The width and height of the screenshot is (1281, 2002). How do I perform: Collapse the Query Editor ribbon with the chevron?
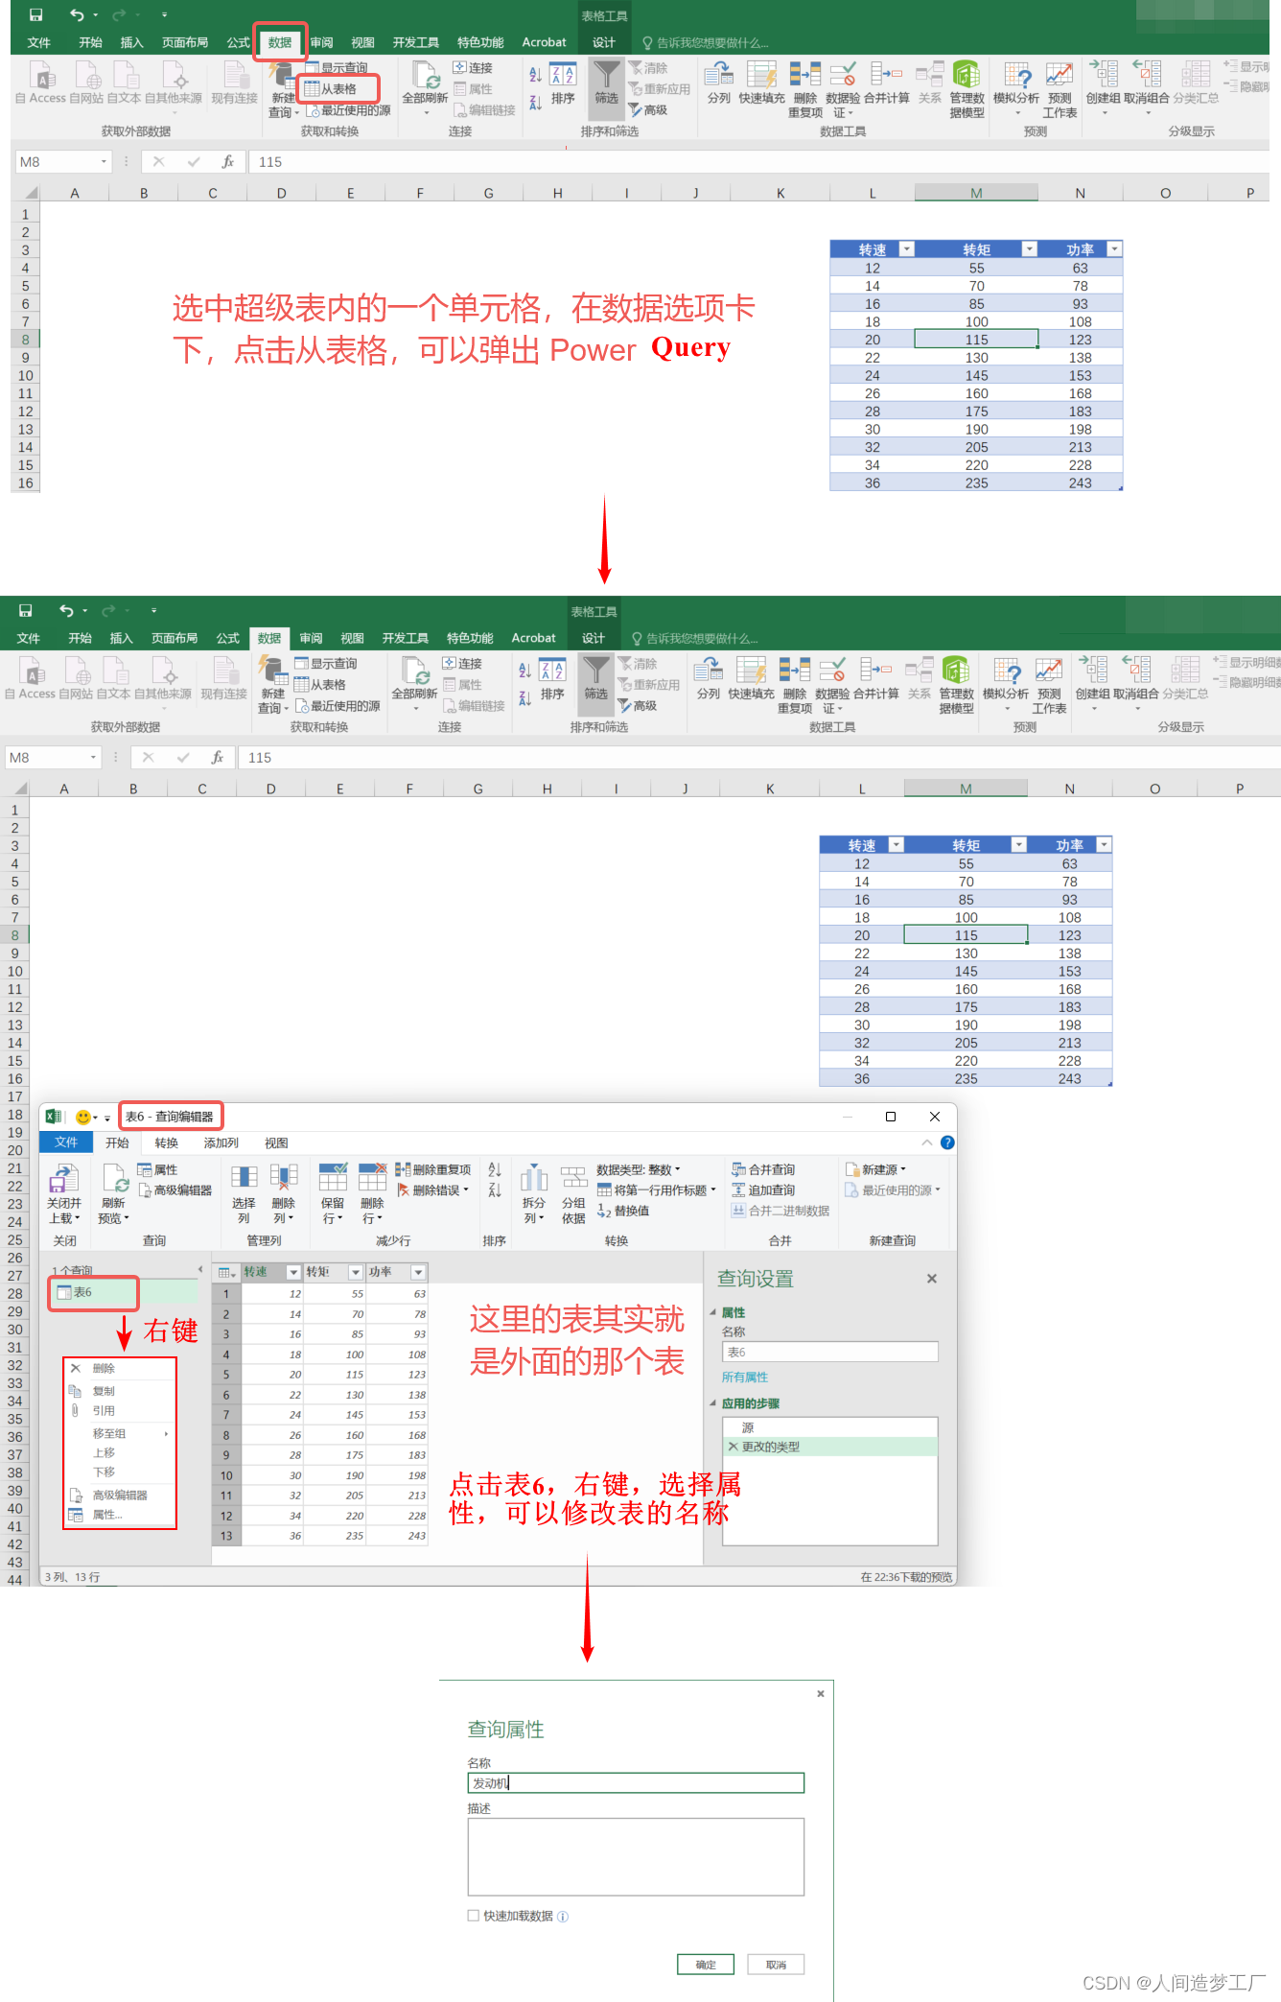[x=926, y=1142]
